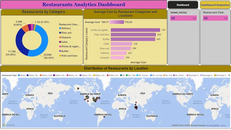231x130 pixels.
Task: Click the Buffet bar valued 645
Action: [x=133, y=39]
